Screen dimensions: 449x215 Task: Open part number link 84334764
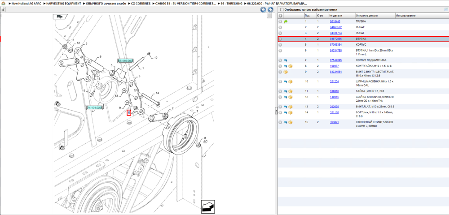point(335,33)
